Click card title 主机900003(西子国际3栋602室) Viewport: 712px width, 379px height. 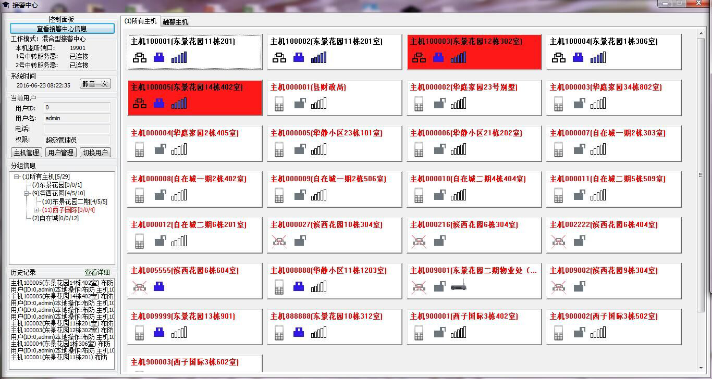click(x=185, y=362)
